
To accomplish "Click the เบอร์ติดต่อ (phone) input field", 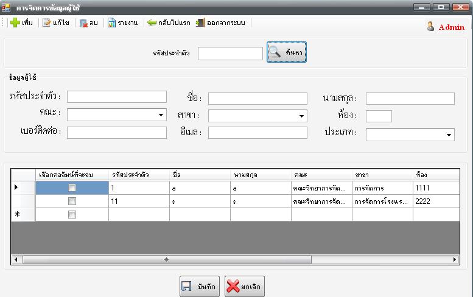I will pyautogui.click(x=117, y=133).
